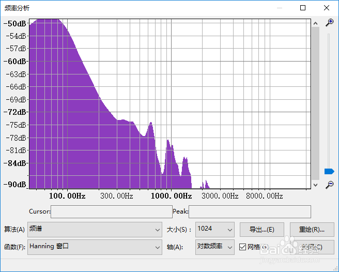Viewport: 339px width, 272px height.
Task: Click the -90dB axis label
Action: 14,185
